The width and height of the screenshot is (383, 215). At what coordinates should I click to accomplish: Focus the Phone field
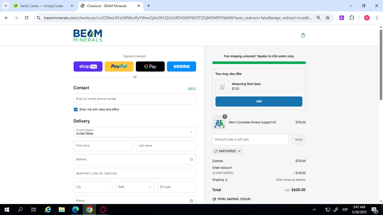(135, 200)
